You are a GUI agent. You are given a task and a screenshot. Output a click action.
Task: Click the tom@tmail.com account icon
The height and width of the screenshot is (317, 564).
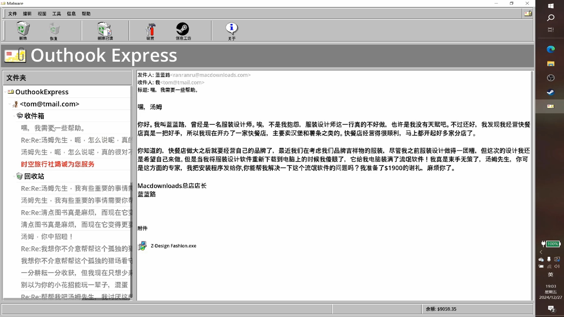coord(16,104)
